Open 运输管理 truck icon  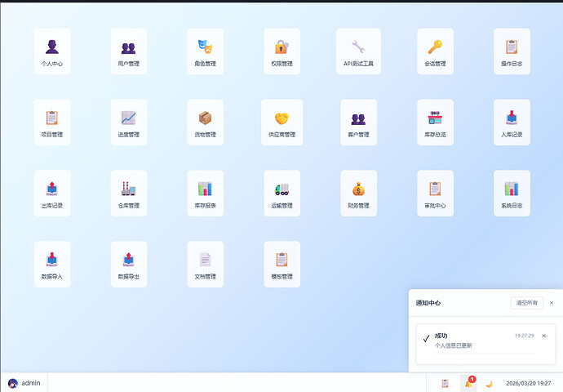(281, 193)
